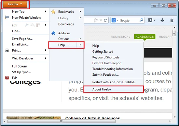
Task: Open the Help submenu in second column
Action: (x=66, y=45)
